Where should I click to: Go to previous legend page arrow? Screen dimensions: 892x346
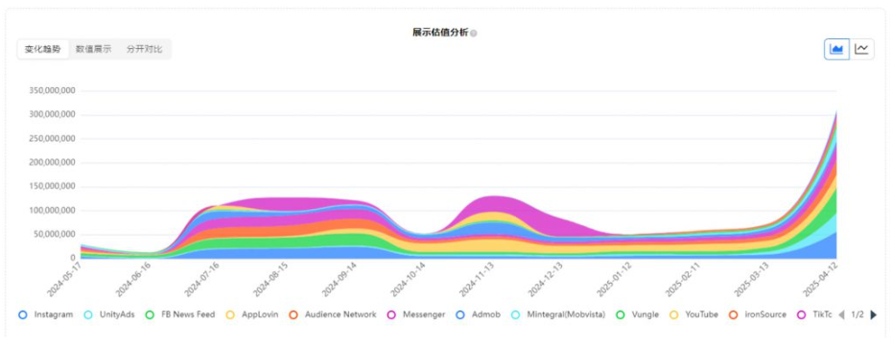[x=841, y=314]
